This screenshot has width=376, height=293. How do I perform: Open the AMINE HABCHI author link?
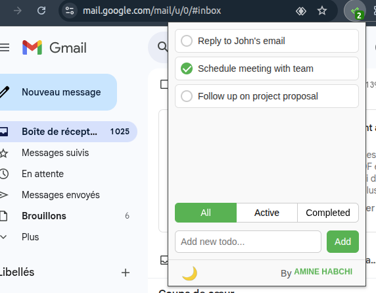click(323, 272)
